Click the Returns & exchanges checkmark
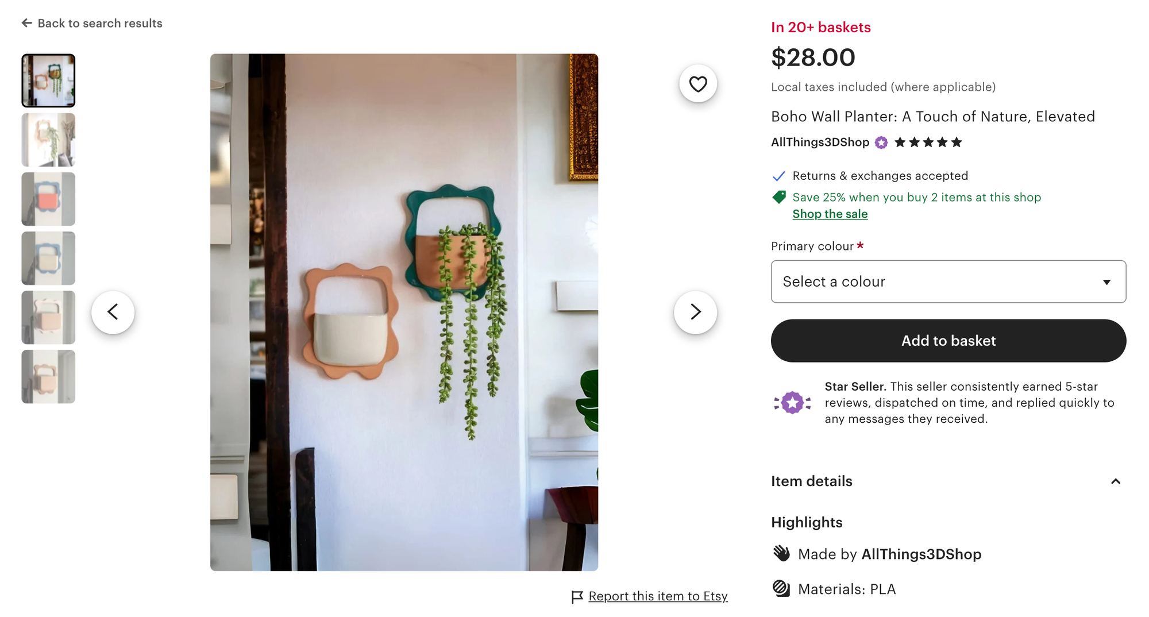Viewport: 1149px width, 617px height. coord(779,176)
